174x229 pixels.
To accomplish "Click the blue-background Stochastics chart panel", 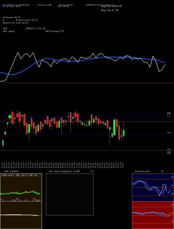I will tap(153, 187).
